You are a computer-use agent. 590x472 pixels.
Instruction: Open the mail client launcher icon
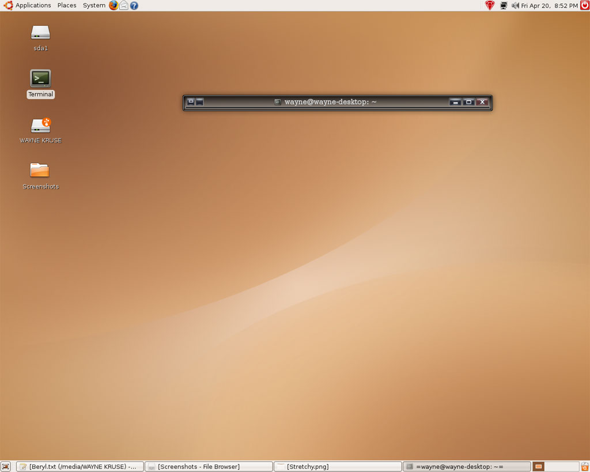[x=124, y=5]
